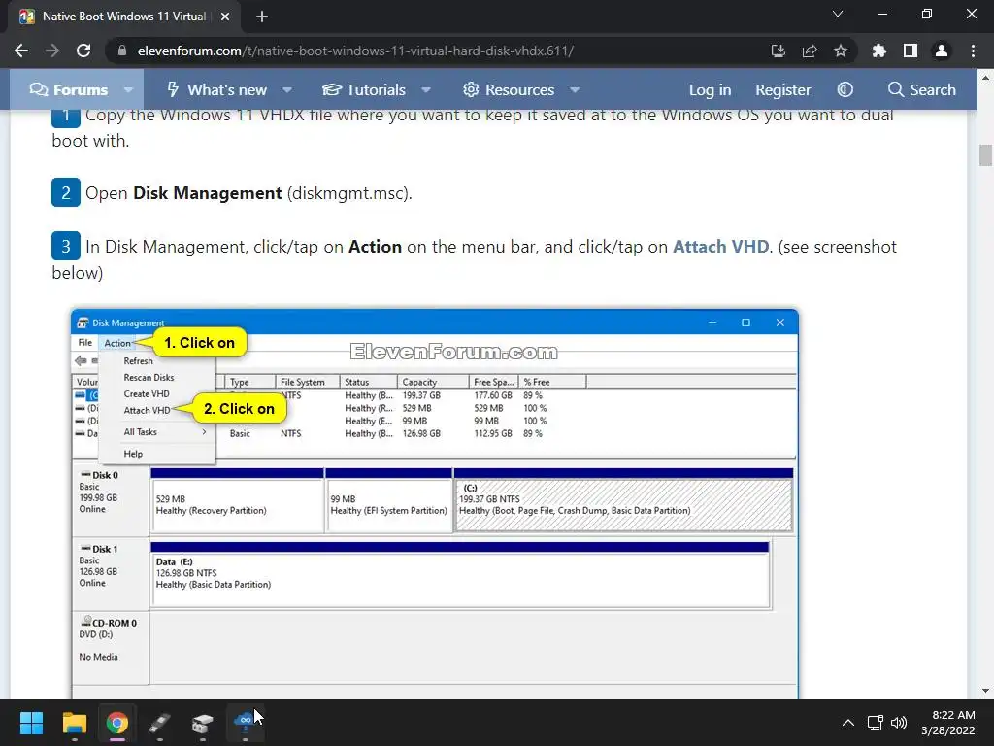Open the network status tray icon

(x=876, y=723)
